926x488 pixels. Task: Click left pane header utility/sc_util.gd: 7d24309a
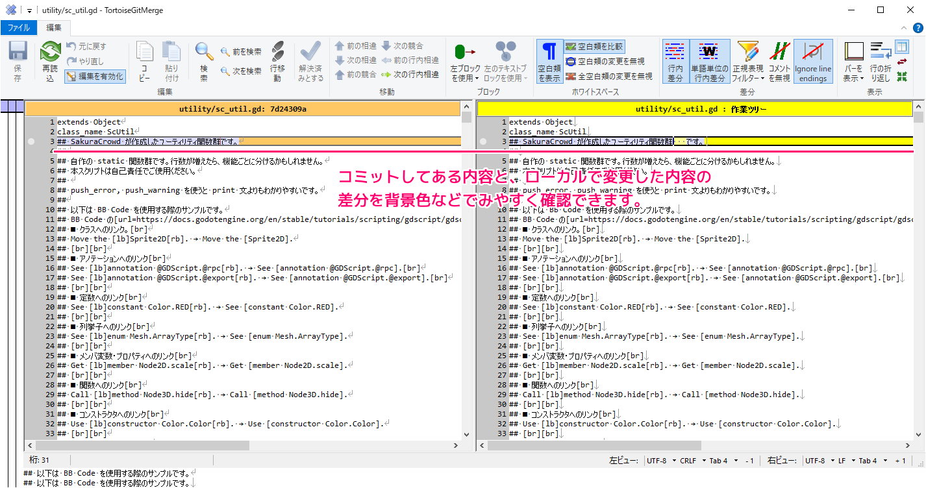point(243,109)
